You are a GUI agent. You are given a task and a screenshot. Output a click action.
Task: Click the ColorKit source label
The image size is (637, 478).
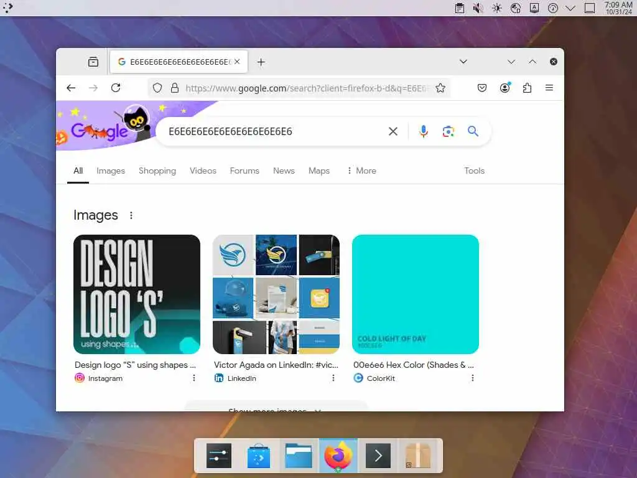click(374, 378)
